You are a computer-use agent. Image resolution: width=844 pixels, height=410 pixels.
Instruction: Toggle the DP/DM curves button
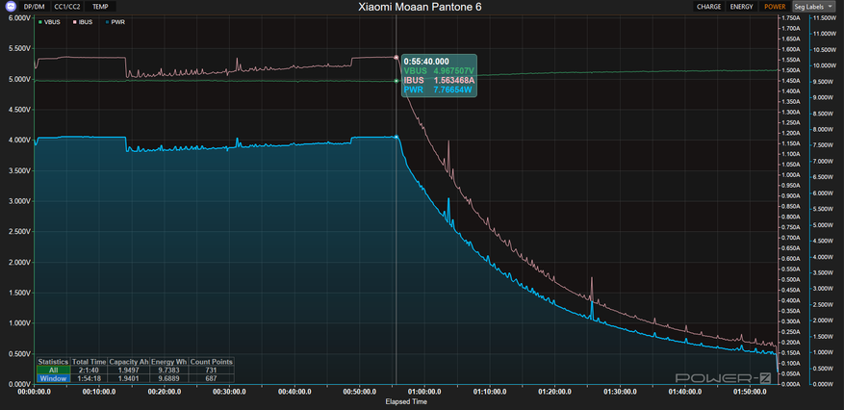coord(35,7)
